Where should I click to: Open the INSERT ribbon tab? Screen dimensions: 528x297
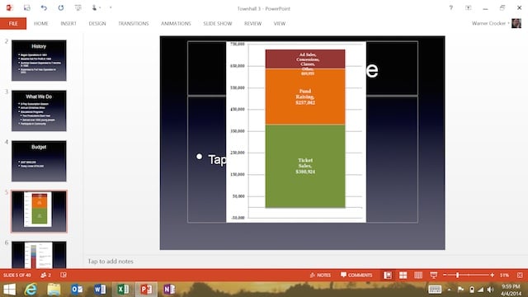click(68, 24)
